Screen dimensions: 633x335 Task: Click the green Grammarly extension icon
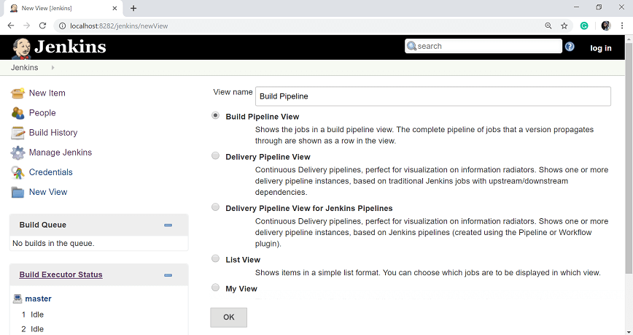point(583,26)
